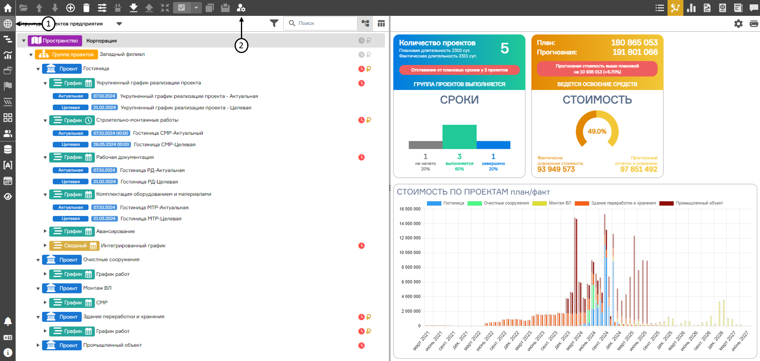
Task: Toggle Промышленный объект series in chart legend
Action: (691, 203)
